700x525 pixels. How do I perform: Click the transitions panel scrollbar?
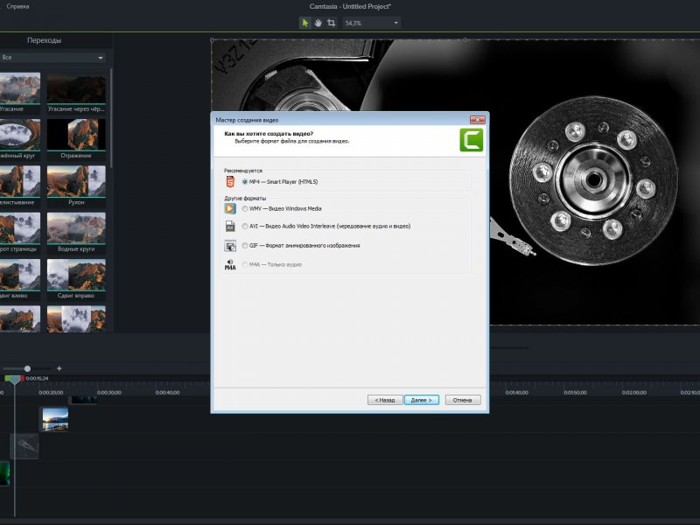(x=111, y=118)
